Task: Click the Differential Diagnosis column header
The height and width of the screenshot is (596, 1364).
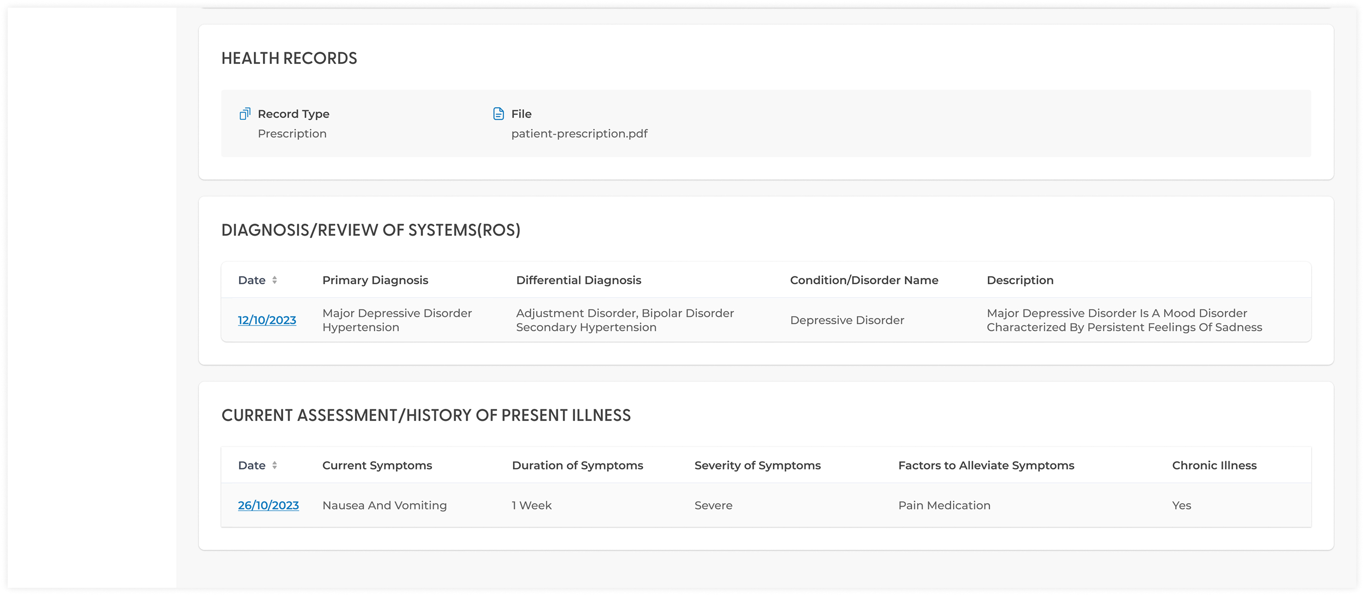Action: tap(578, 280)
